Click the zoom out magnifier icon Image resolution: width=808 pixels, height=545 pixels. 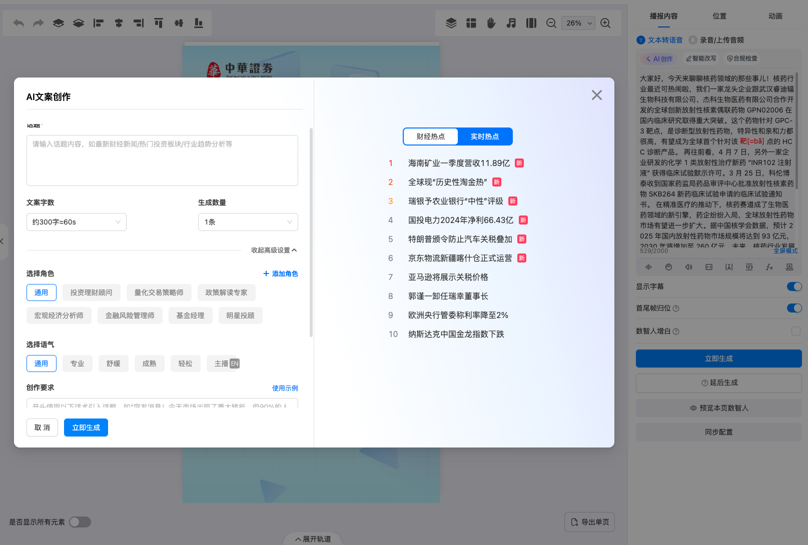[x=551, y=23]
